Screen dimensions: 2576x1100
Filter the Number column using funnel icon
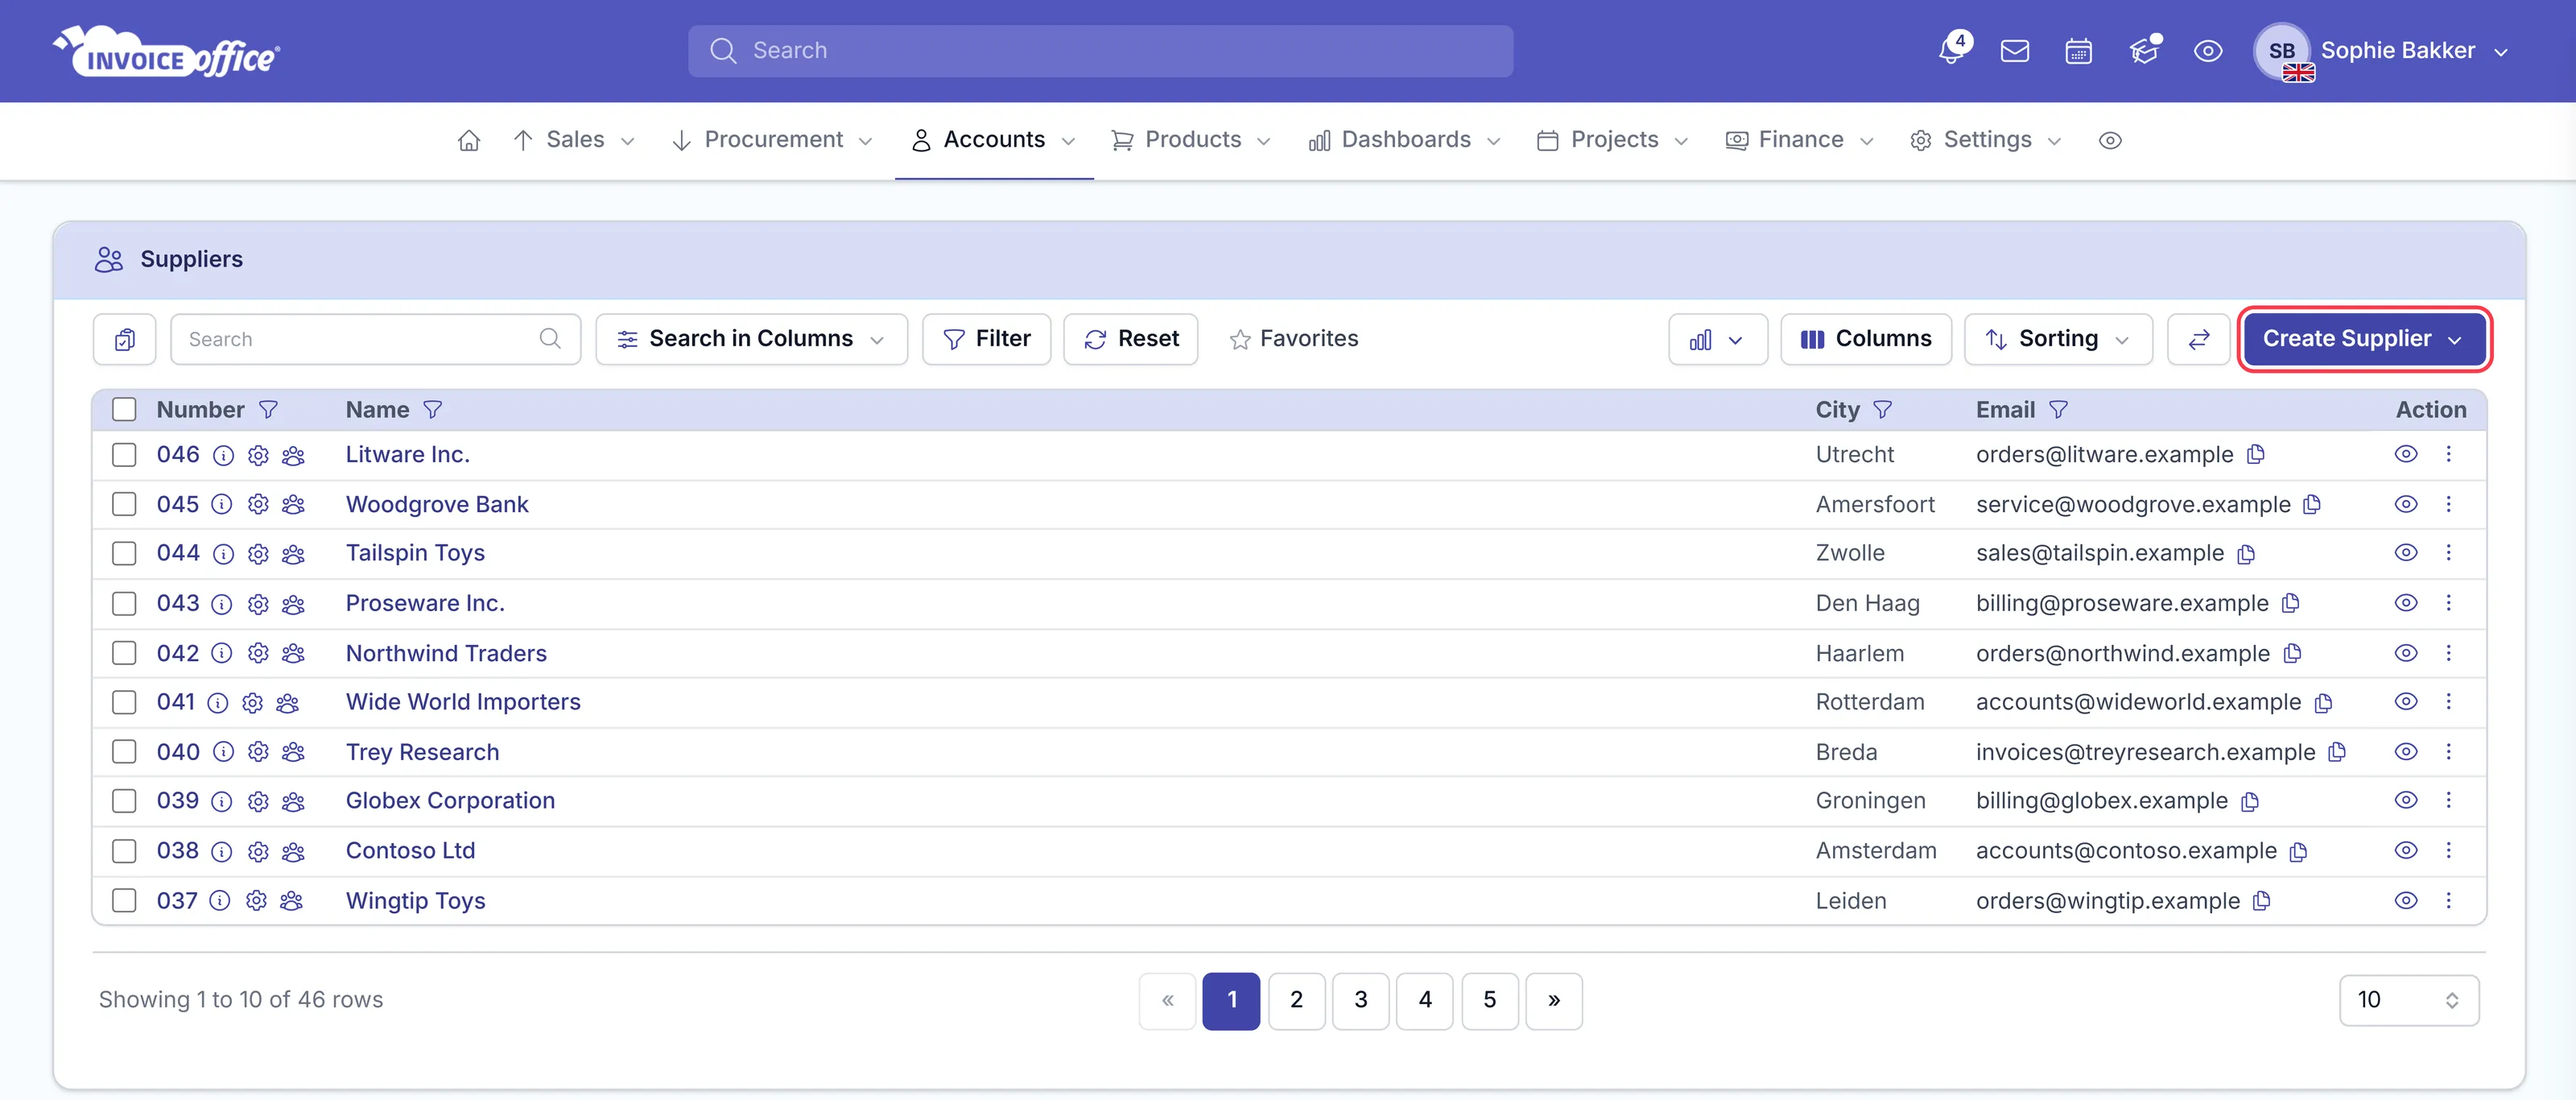coord(268,410)
